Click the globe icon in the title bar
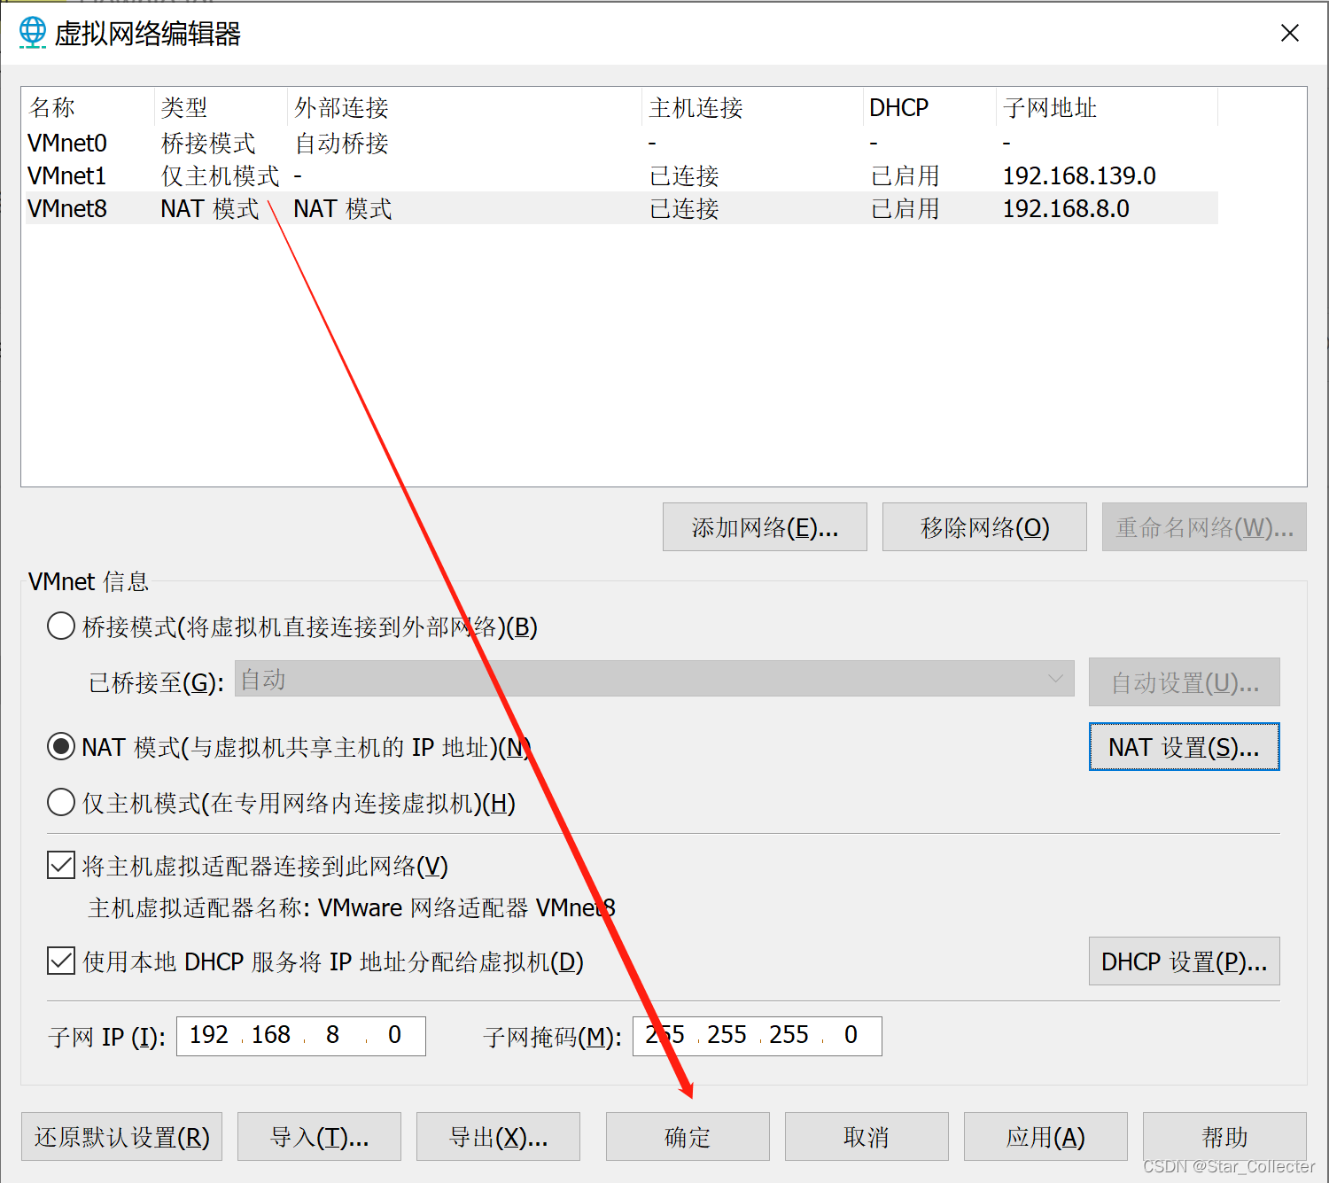This screenshot has width=1329, height=1183. coord(33,33)
